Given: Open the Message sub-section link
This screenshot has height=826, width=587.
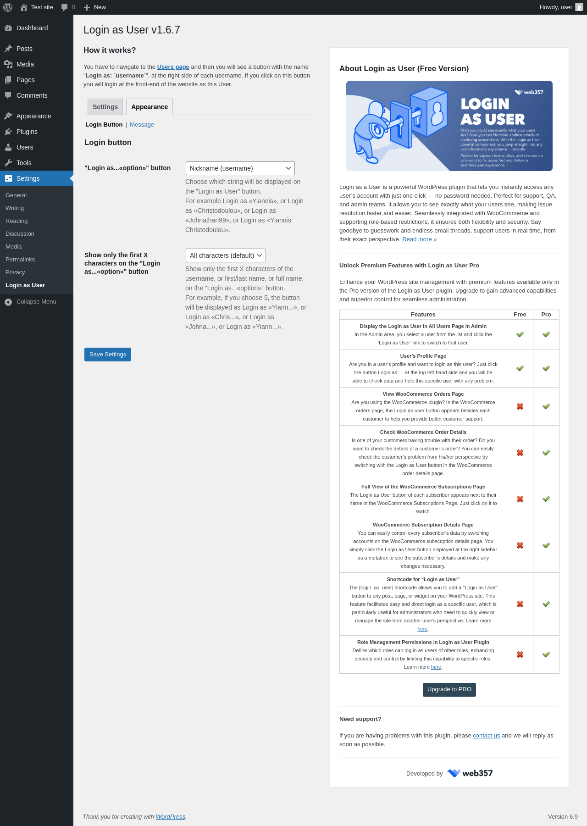Looking at the screenshot, I should 142,125.
